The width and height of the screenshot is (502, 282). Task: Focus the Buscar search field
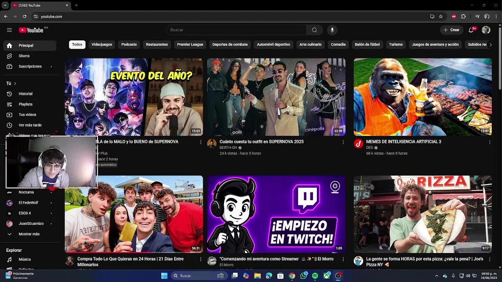click(236, 30)
